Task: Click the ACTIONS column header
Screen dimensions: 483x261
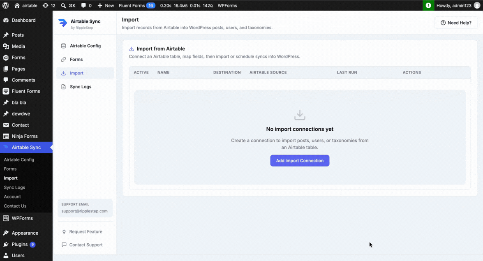Action: [412, 72]
